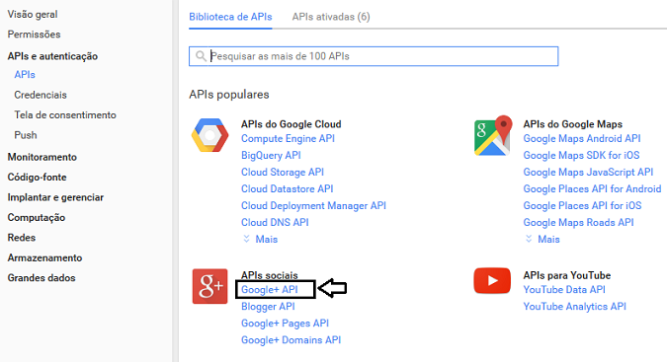Expand the Armazenamento sidebar section

(x=44, y=258)
